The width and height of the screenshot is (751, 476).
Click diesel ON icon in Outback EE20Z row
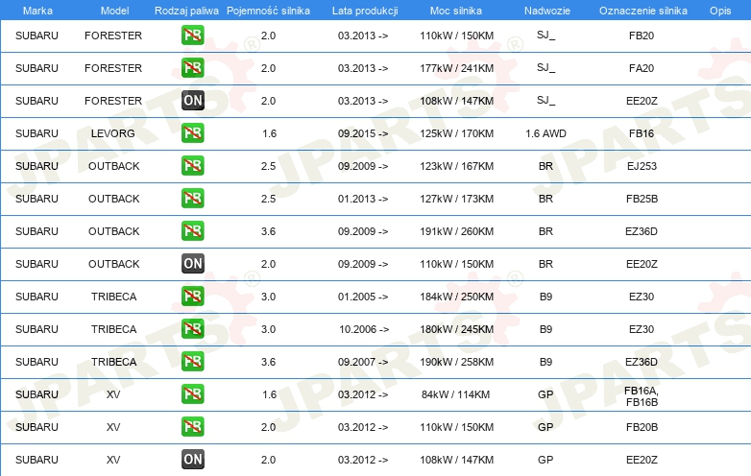[x=192, y=264]
